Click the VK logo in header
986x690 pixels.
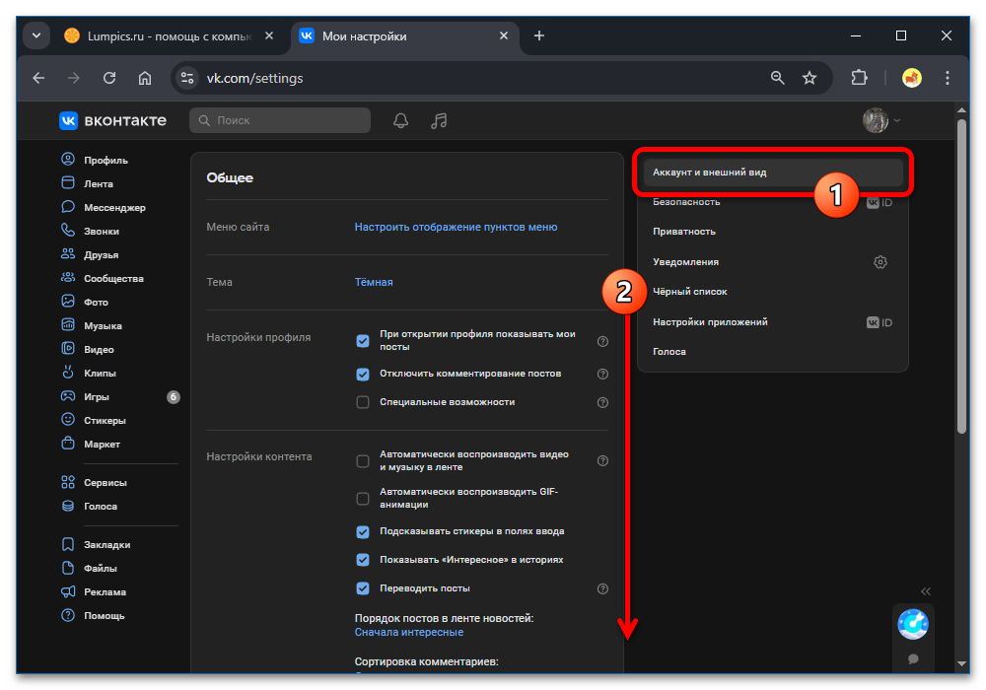pyautogui.click(x=112, y=120)
